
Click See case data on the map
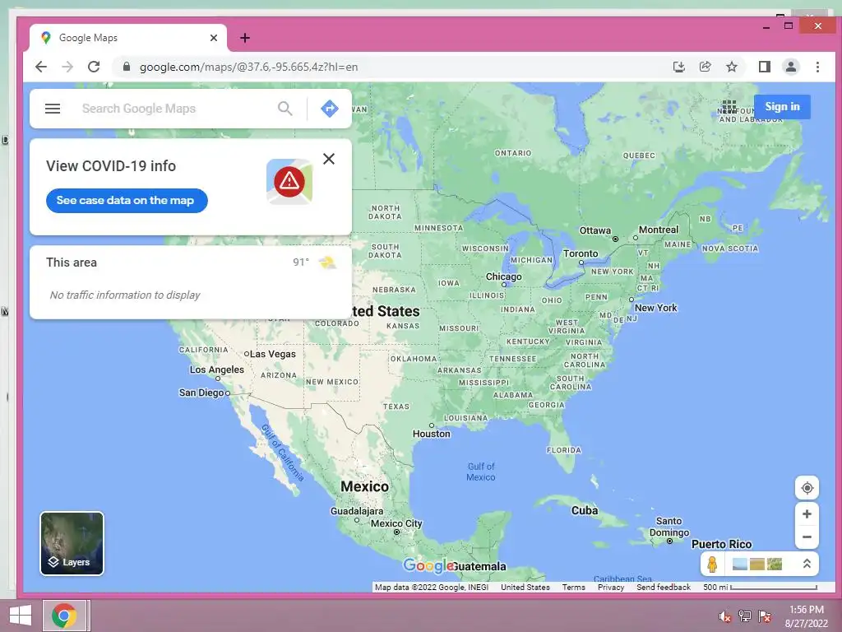(127, 201)
